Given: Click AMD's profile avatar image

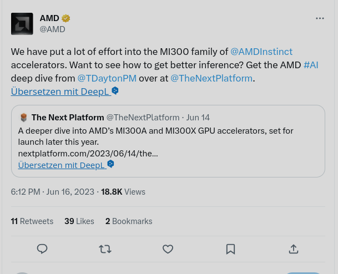Looking at the screenshot, I should (x=22, y=24).
